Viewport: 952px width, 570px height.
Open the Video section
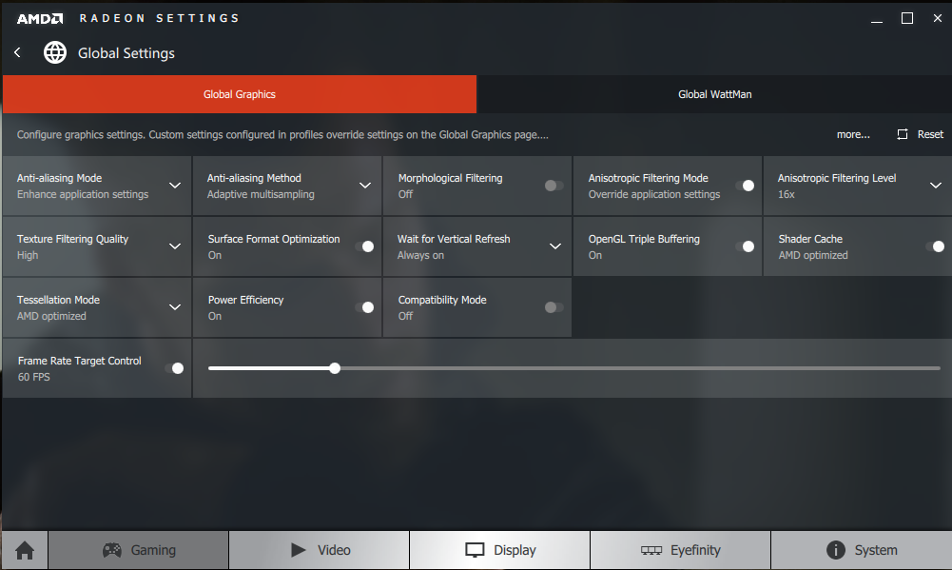(x=320, y=550)
